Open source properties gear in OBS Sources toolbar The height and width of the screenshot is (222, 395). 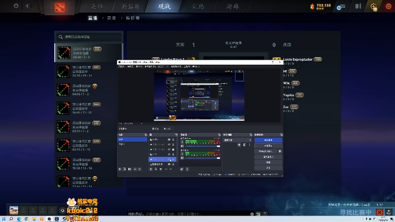coord(161,169)
